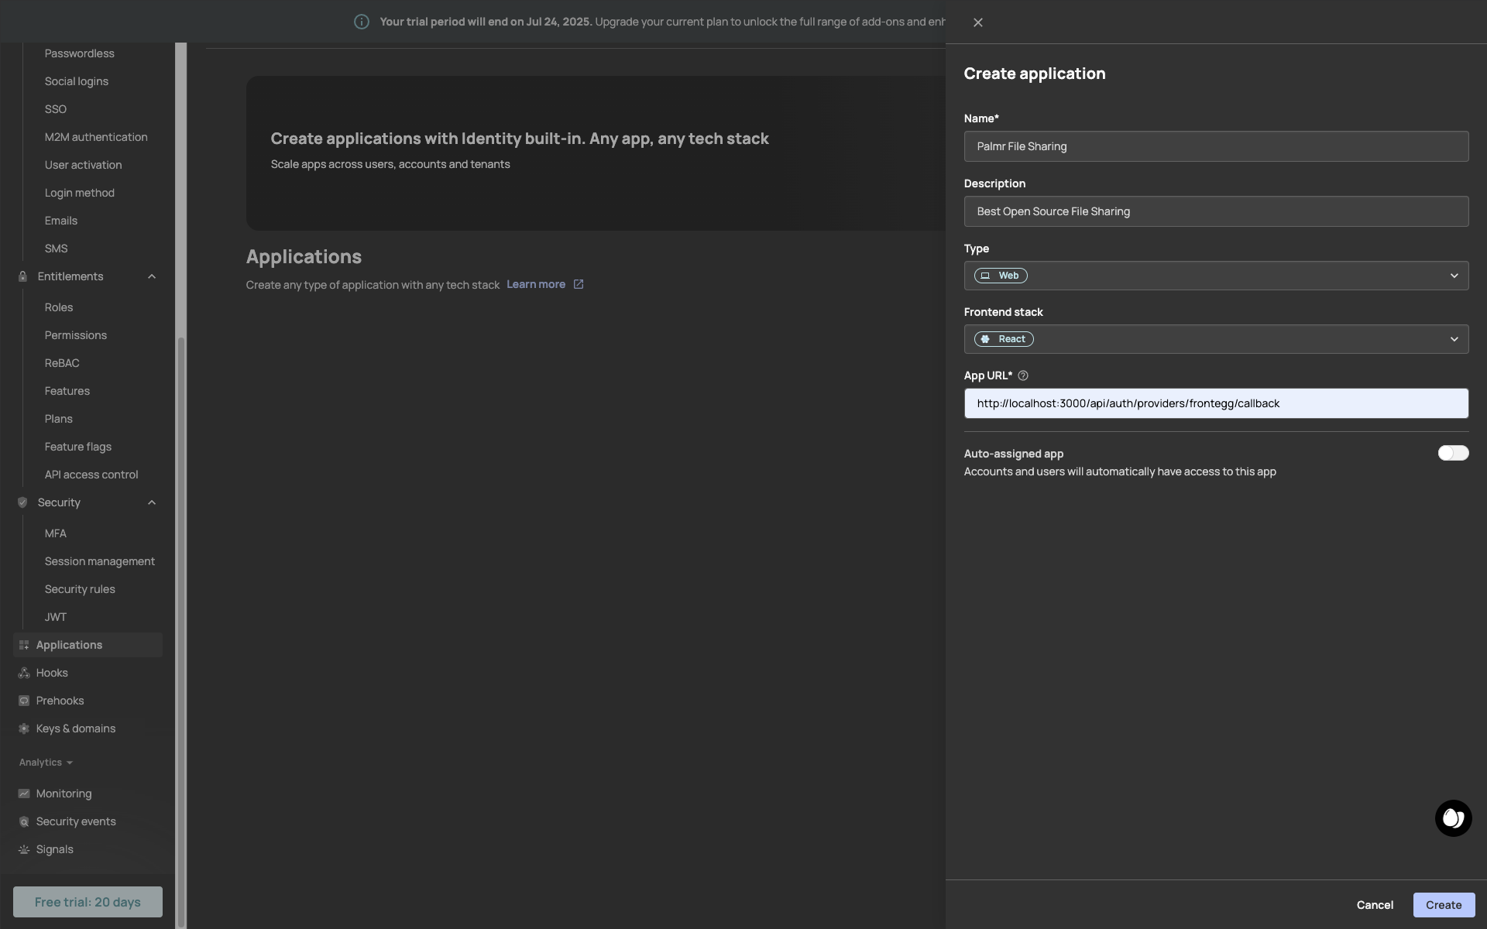Click the Cancel button

tap(1375, 905)
